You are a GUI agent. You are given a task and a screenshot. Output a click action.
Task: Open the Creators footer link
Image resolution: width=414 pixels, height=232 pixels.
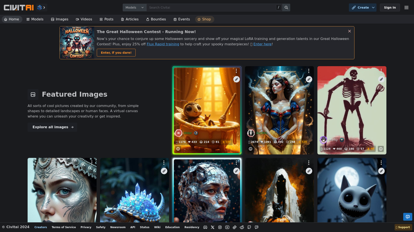[41, 227]
